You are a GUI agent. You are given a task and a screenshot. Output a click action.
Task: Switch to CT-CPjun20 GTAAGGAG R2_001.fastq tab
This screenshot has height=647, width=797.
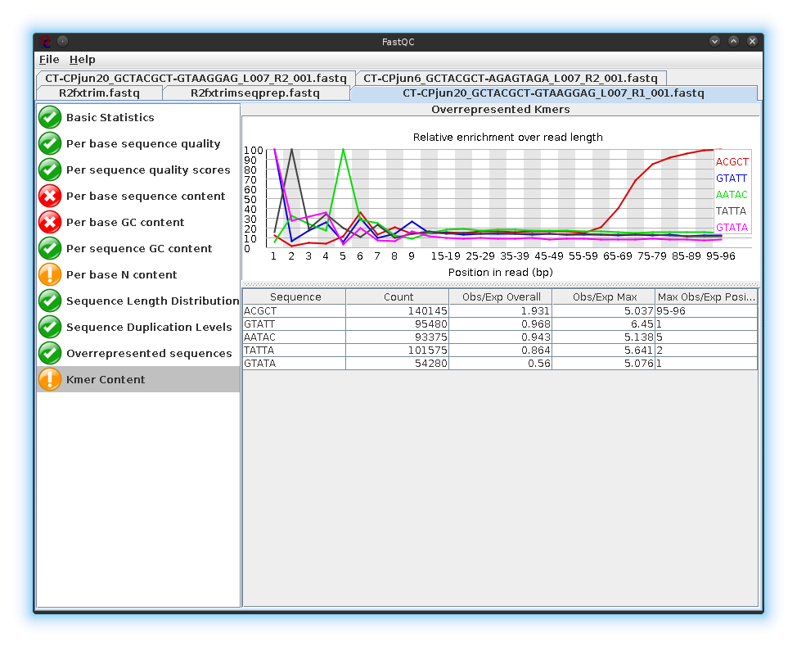coord(196,78)
